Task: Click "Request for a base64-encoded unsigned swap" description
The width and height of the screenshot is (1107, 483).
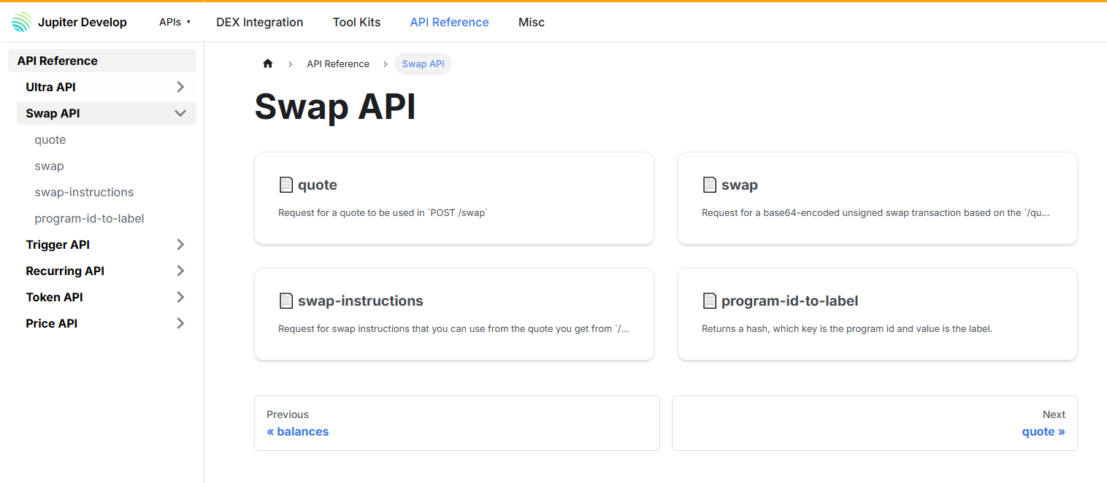Action: [x=876, y=213]
